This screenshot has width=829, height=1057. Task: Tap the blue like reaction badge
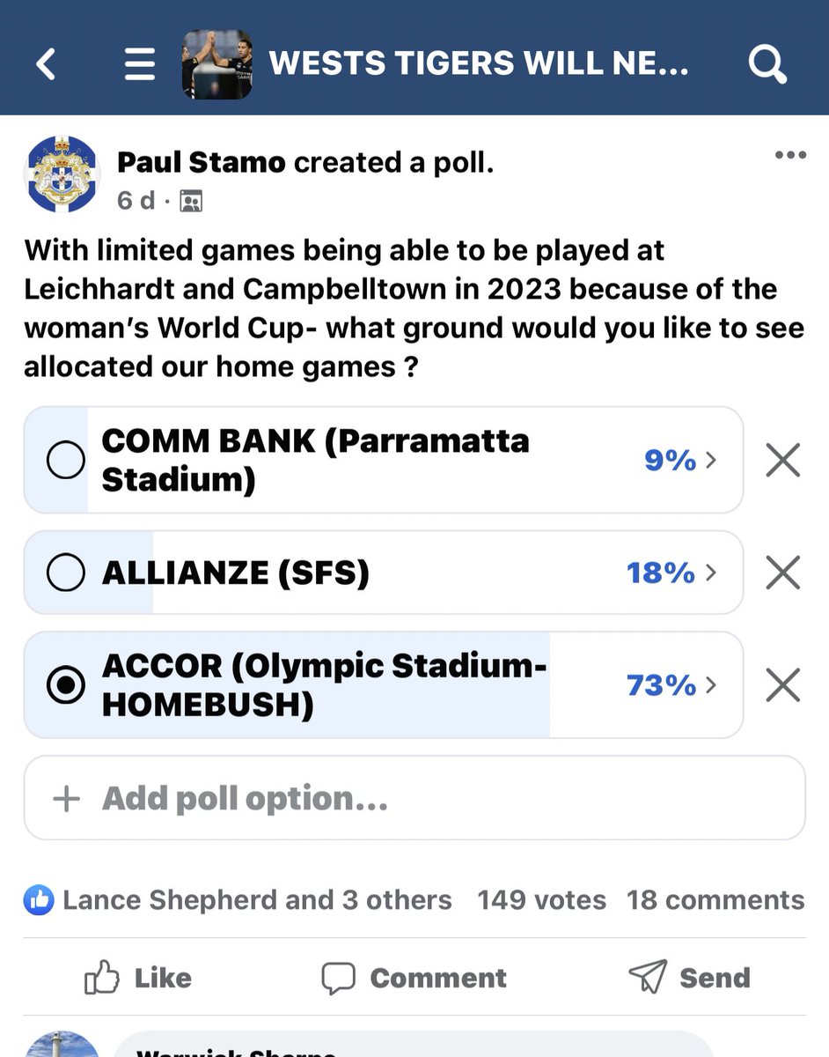(39, 900)
